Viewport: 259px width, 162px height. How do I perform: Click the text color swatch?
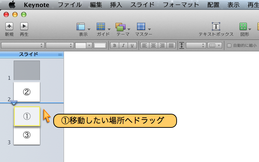[100, 45]
